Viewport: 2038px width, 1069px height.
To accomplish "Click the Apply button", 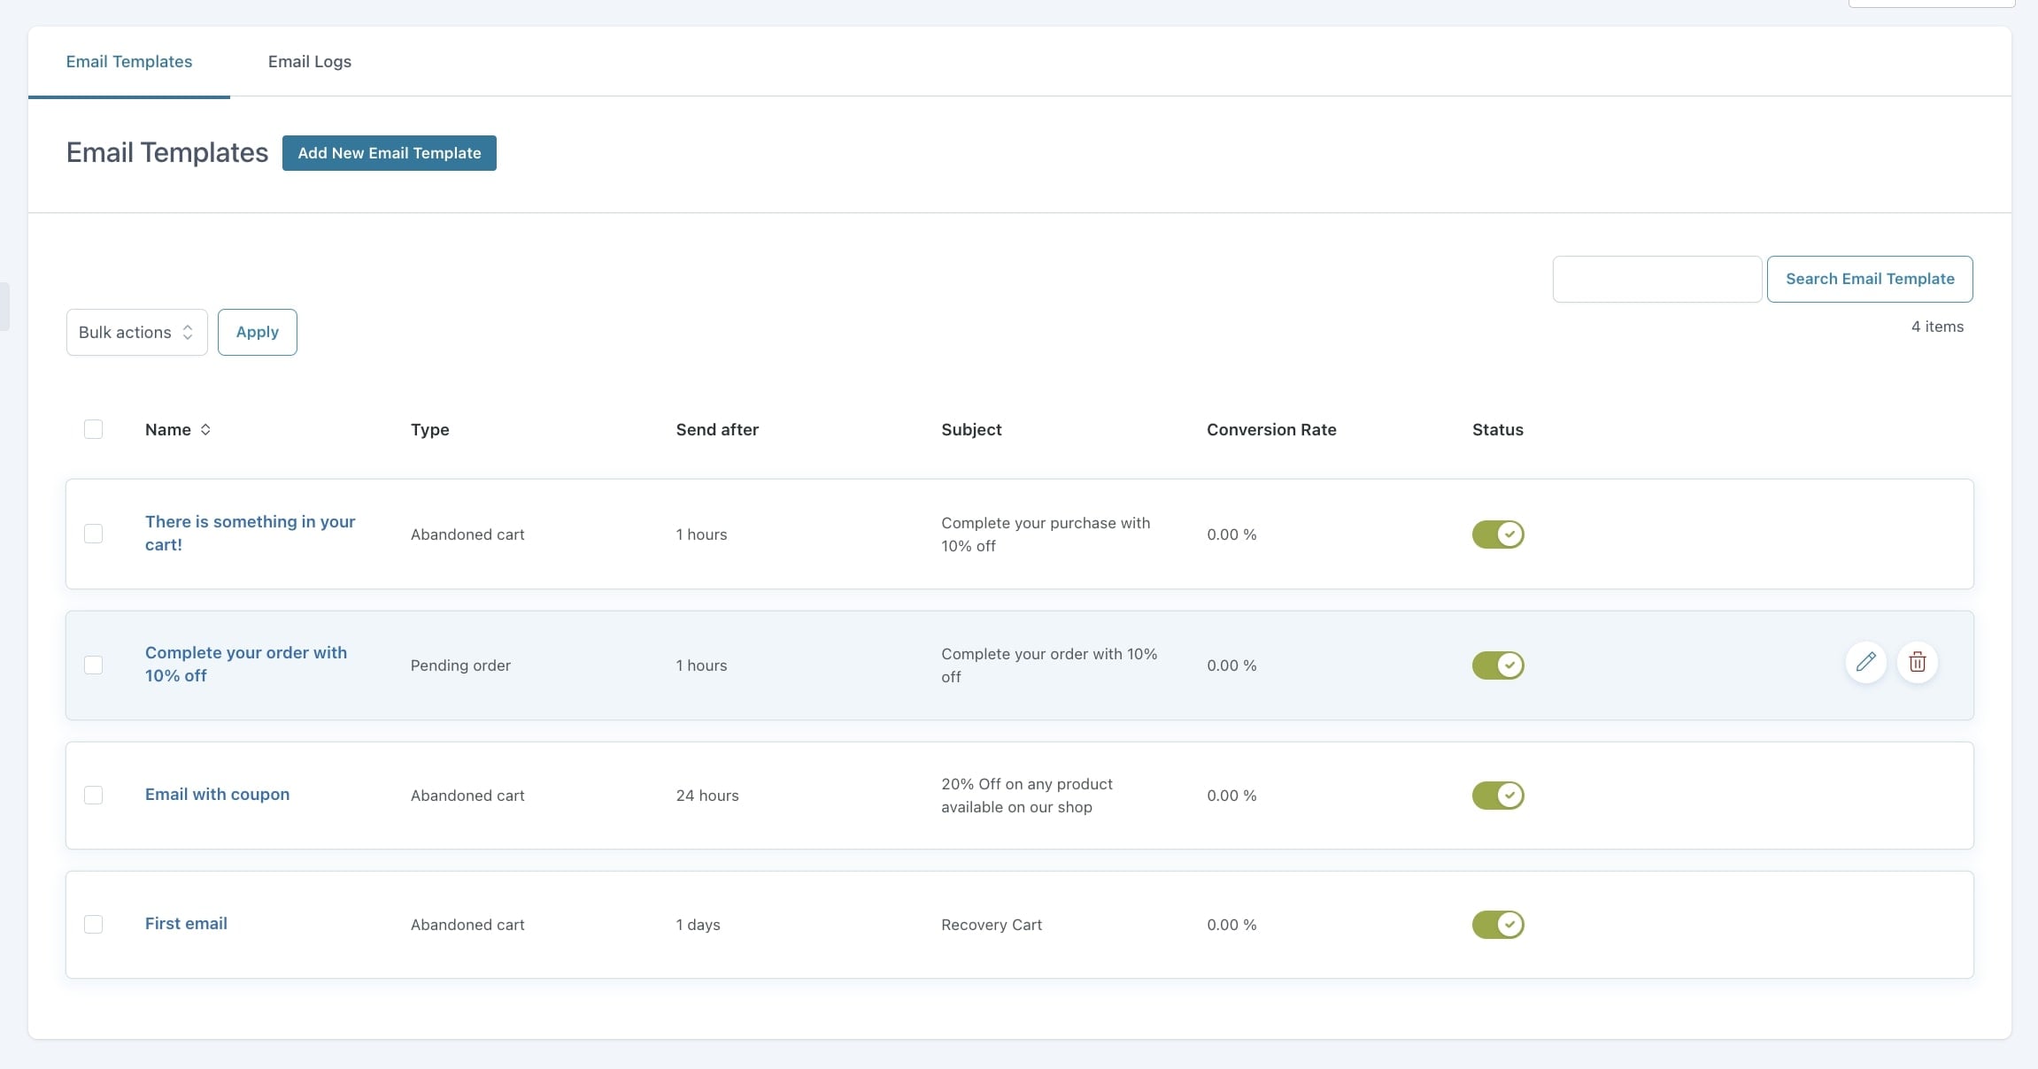I will [x=257, y=332].
